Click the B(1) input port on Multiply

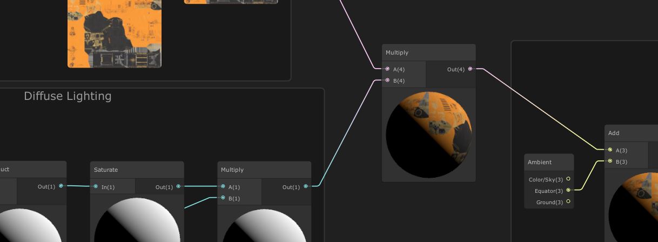point(223,198)
